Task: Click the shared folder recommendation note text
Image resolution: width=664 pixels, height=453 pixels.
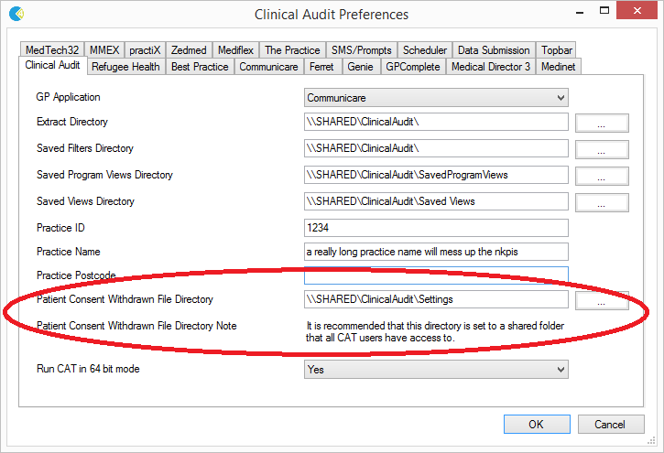Action: [x=435, y=331]
